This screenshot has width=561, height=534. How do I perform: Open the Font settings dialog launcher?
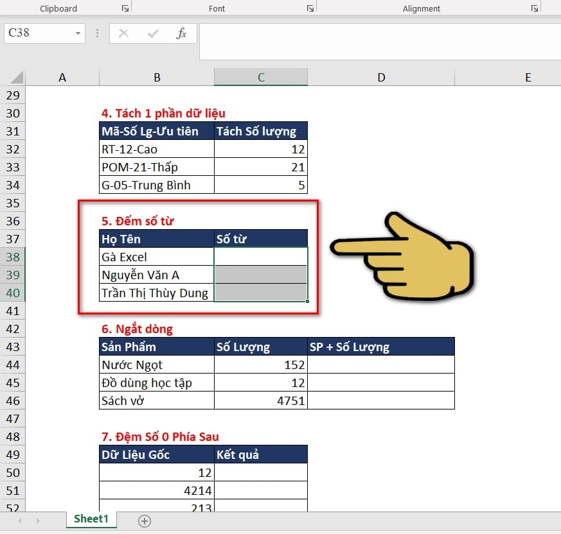[310, 8]
